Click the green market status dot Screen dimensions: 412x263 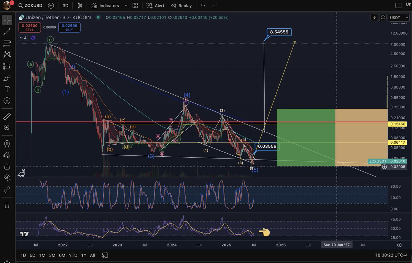[98, 17]
